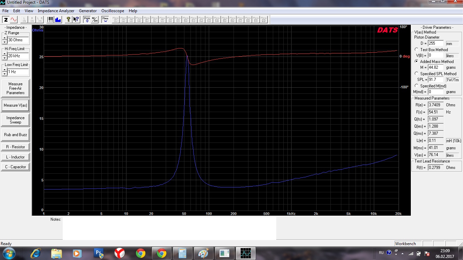
Task: Open the Impedance Analyzer menu
Action: pyautogui.click(x=56, y=11)
